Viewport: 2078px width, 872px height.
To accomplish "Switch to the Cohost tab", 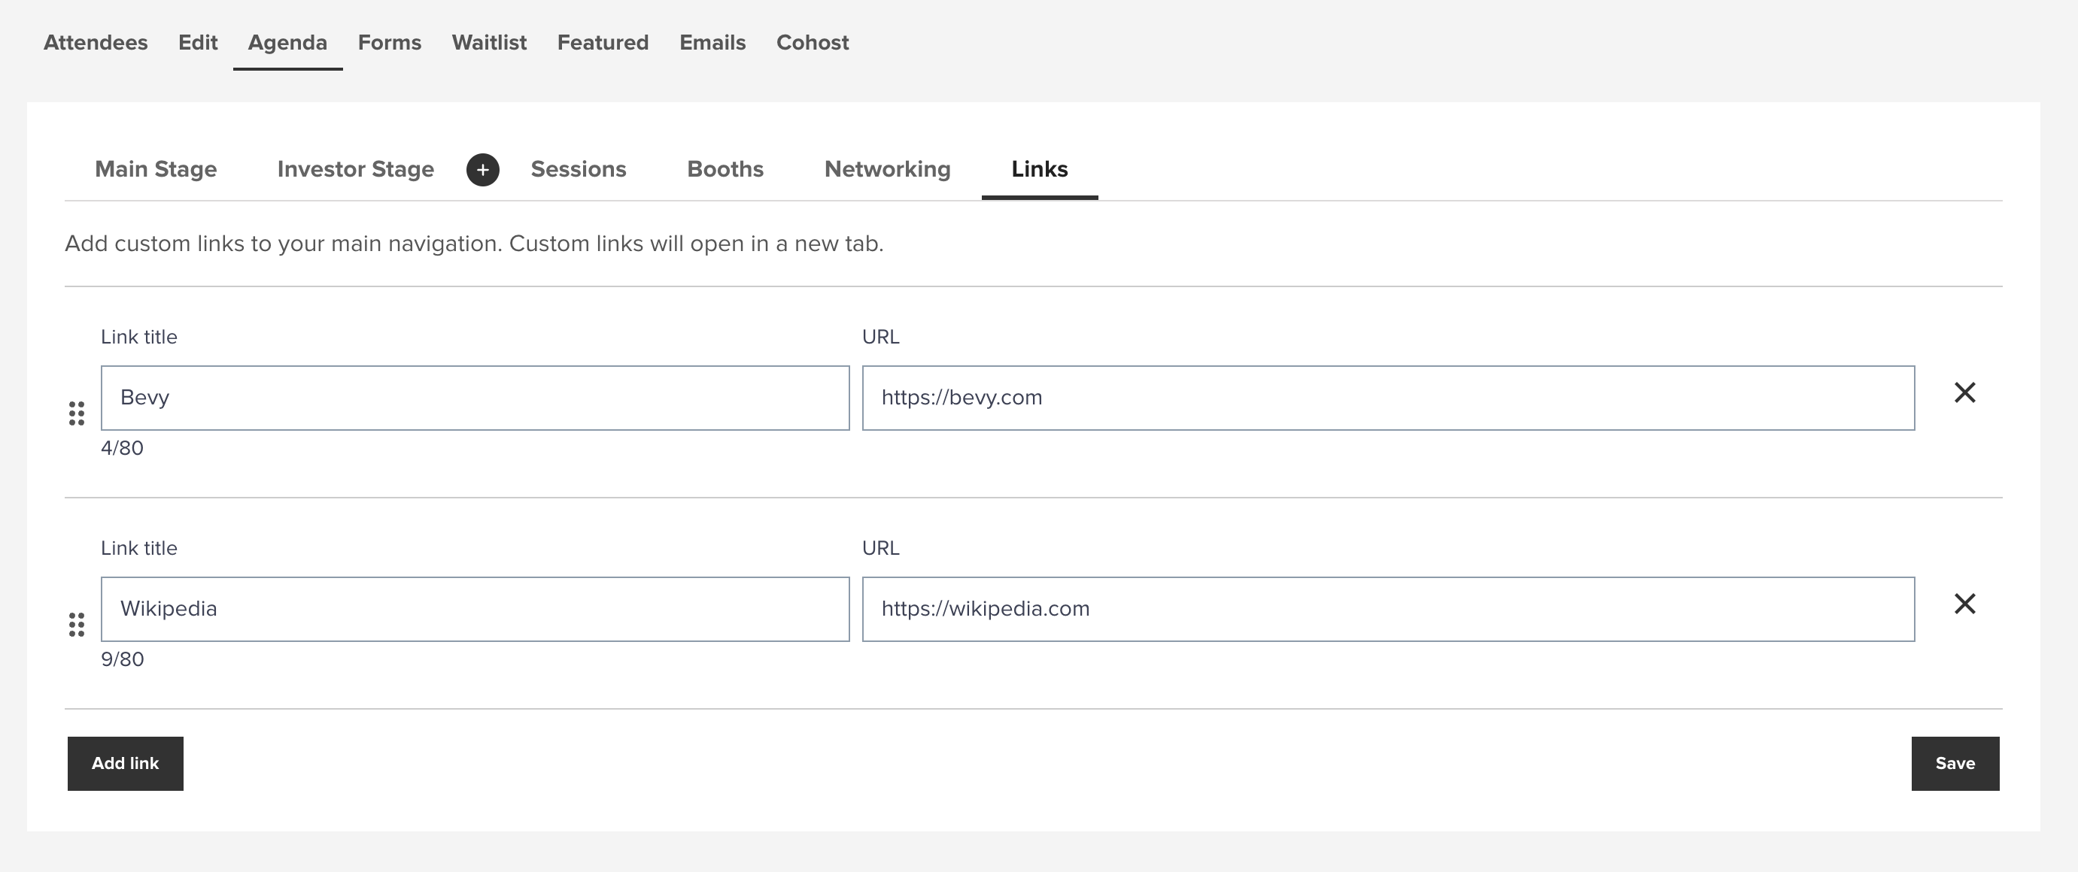I will (813, 43).
